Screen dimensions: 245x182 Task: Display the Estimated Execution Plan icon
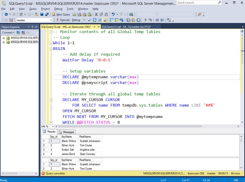coord(94,20)
